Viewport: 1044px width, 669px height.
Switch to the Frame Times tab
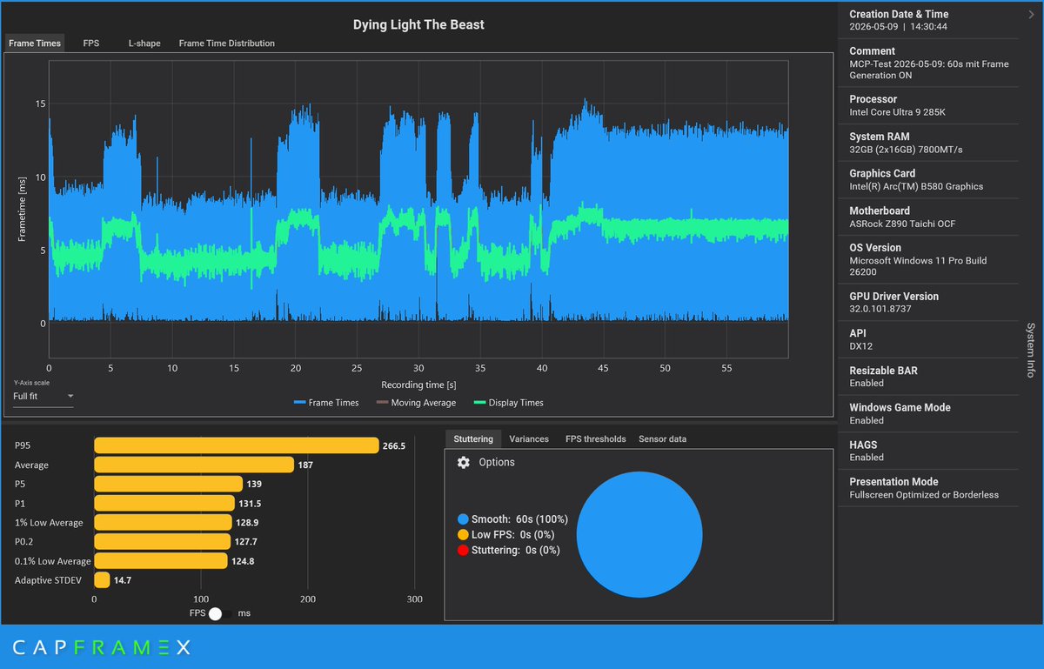(x=35, y=43)
